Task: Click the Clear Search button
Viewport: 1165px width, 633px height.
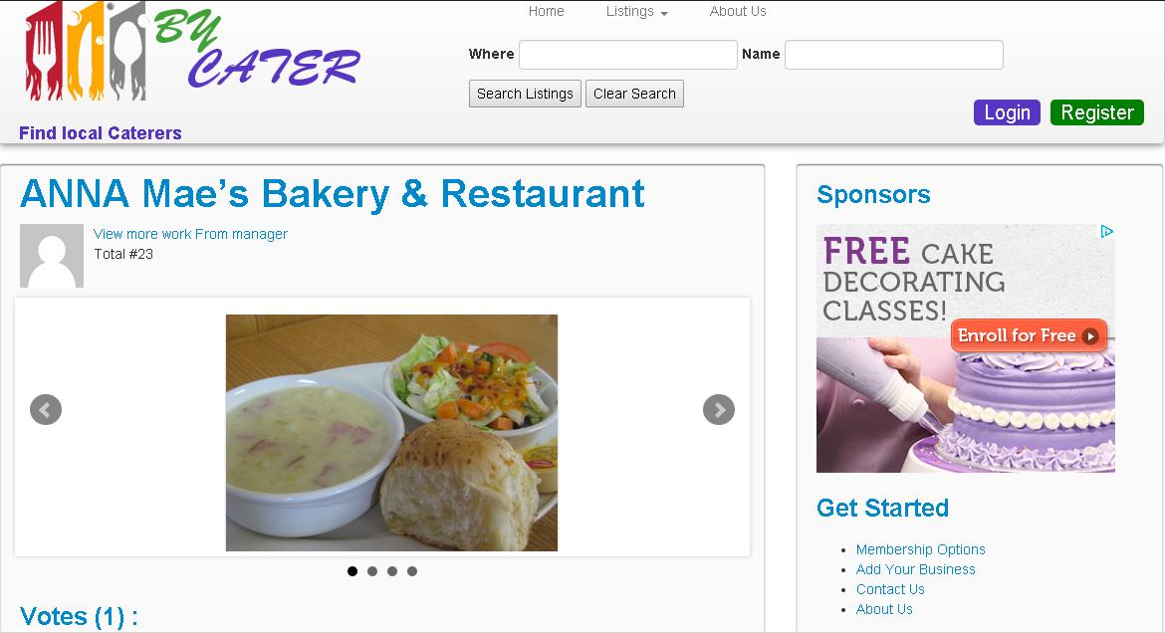Action: coord(634,94)
